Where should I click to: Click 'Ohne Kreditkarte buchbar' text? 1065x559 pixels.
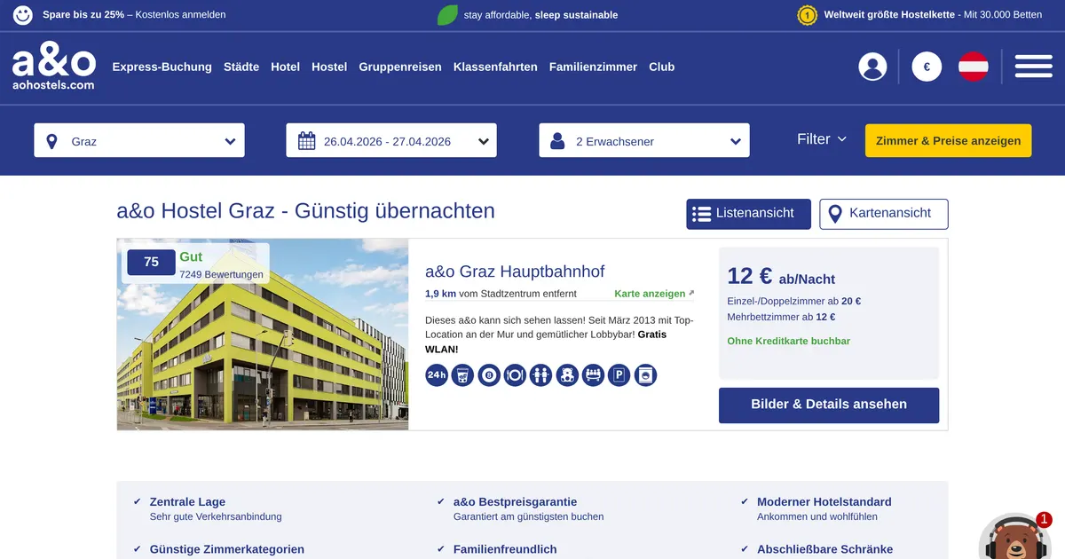click(x=789, y=342)
